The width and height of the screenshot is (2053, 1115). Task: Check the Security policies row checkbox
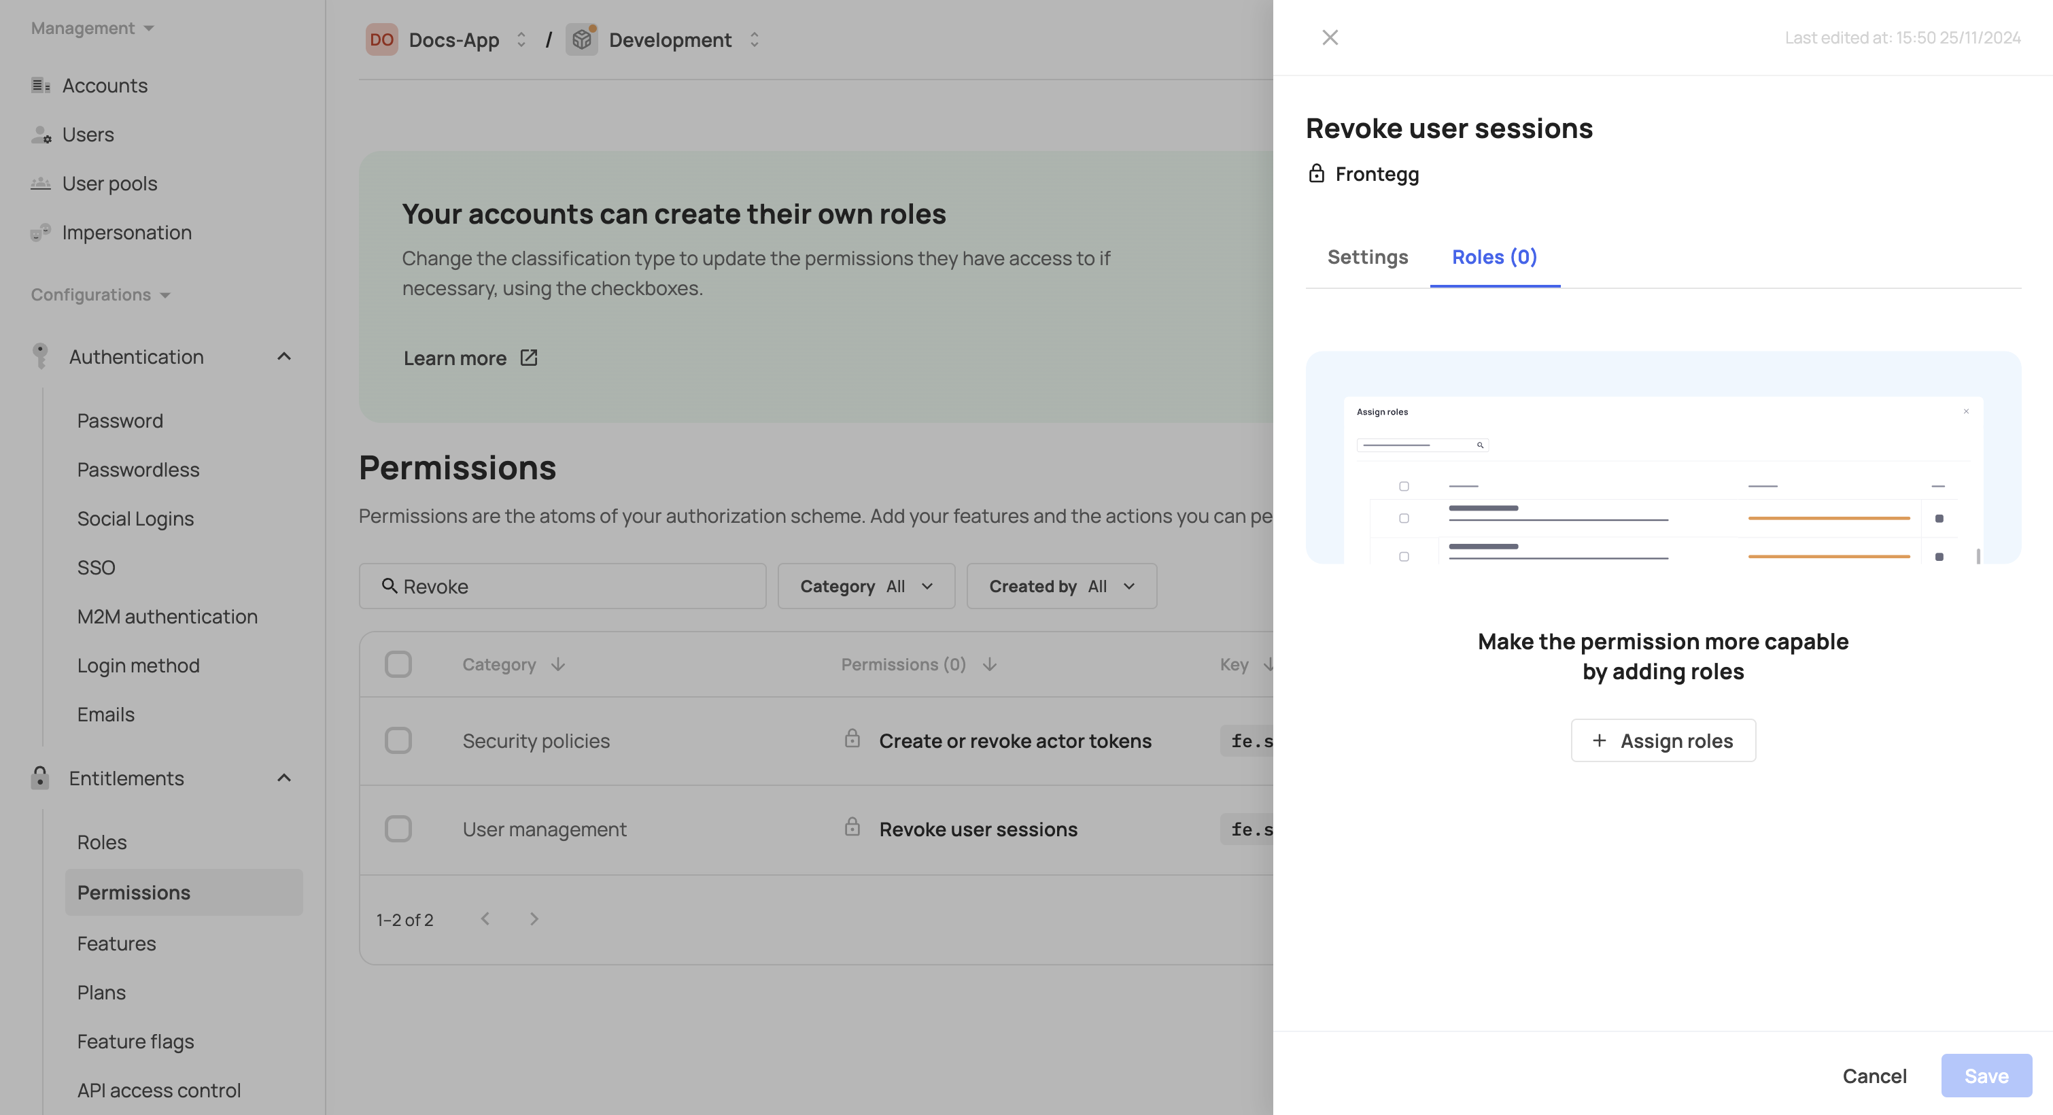point(398,740)
